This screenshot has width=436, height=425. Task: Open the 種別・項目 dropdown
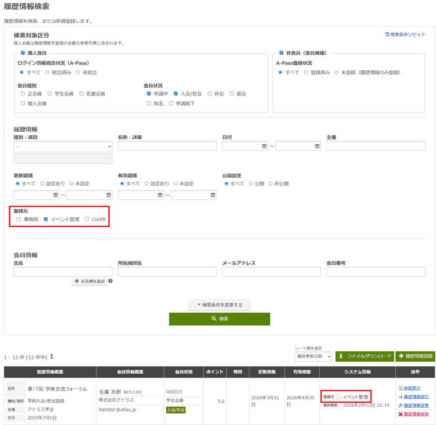coord(63,146)
